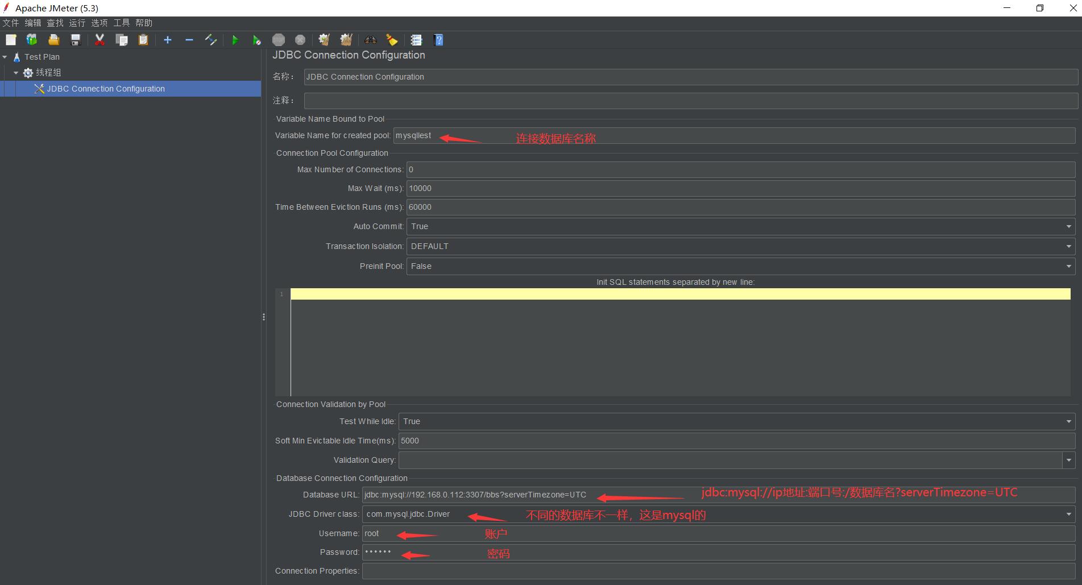Click the Username field

(x=719, y=533)
